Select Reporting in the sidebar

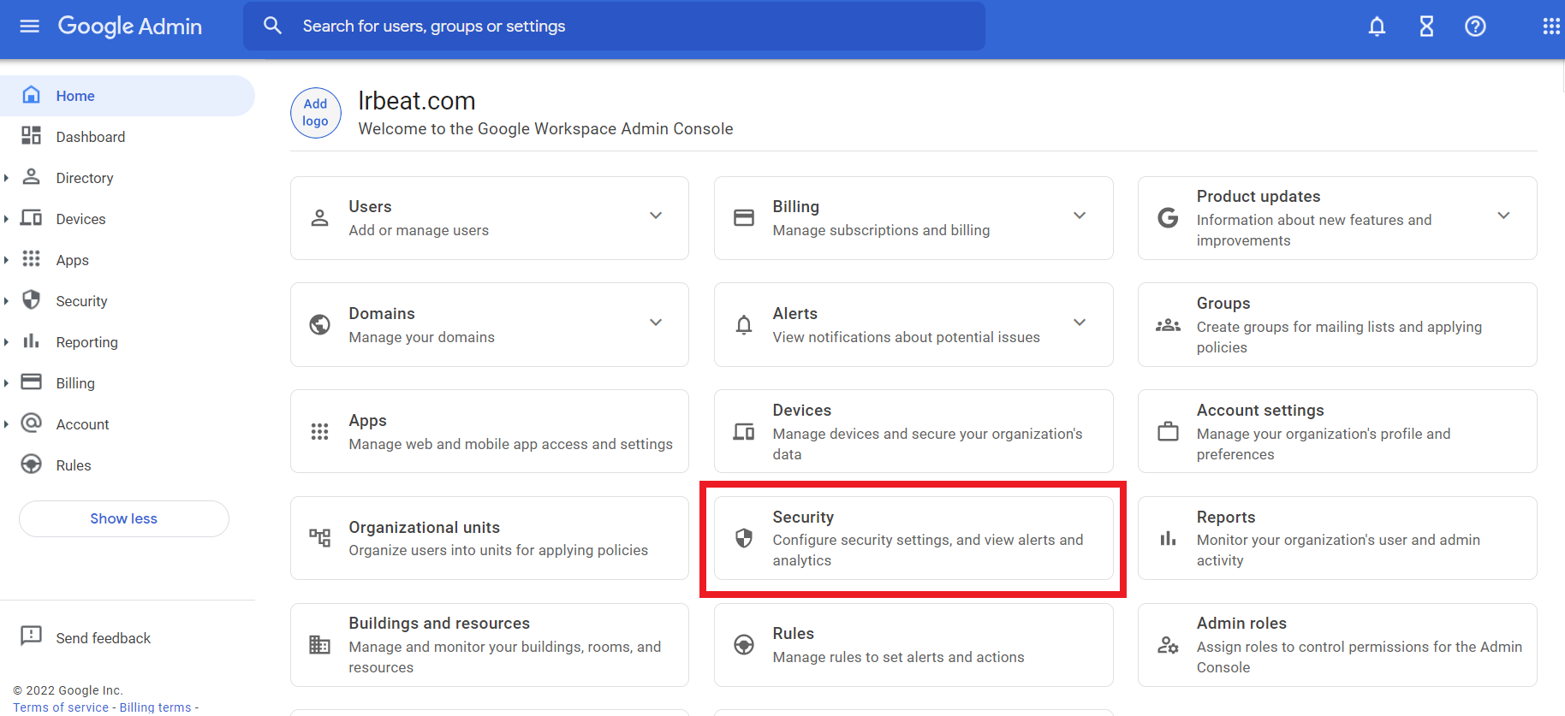pos(86,342)
